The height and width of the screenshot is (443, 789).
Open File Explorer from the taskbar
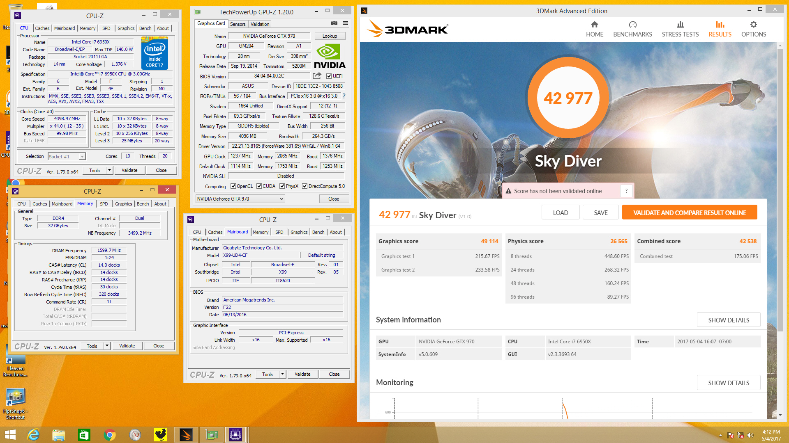59,434
